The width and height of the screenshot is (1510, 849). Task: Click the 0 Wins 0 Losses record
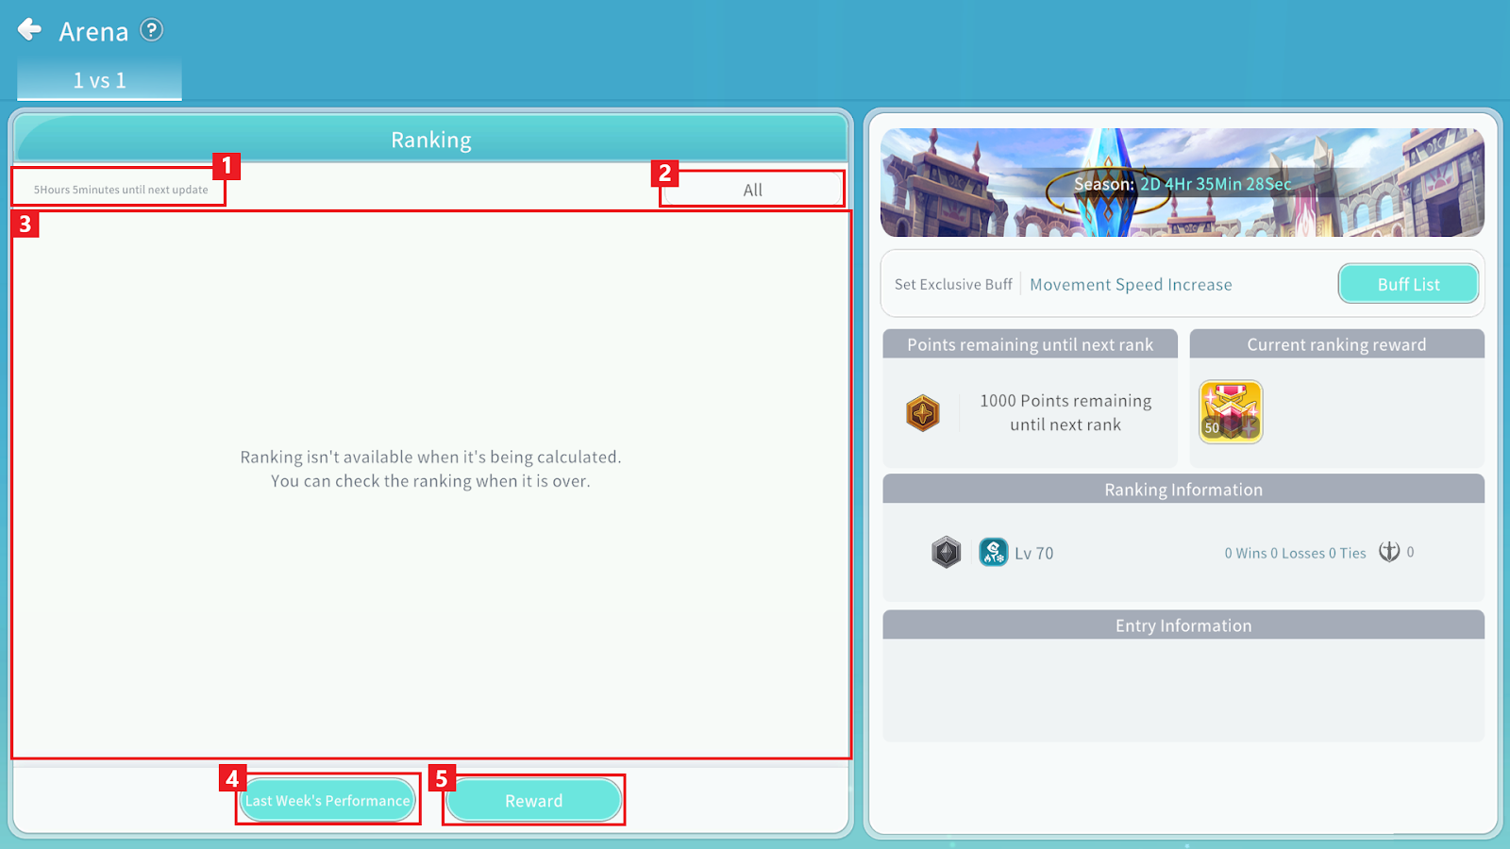[1295, 553]
